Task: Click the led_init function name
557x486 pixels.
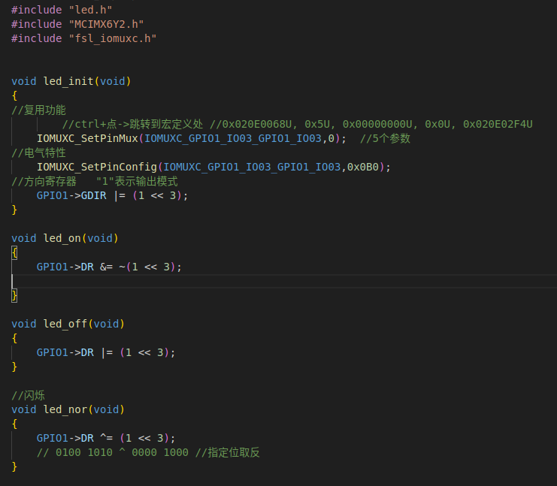Action: coord(68,81)
